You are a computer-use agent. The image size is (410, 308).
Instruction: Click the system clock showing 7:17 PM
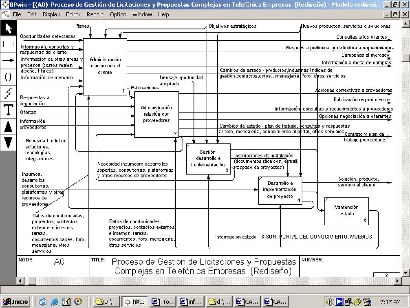click(x=390, y=302)
